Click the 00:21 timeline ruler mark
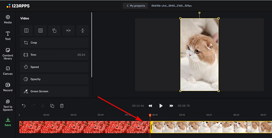The width and height of the screenshot is (272, 138). 209,115
